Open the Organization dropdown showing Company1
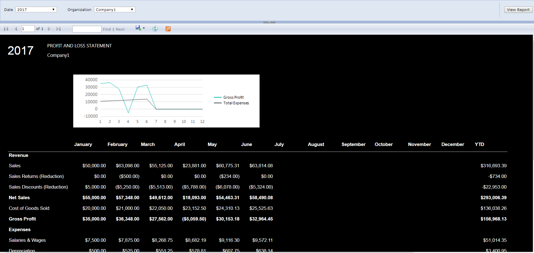 click(x=115, y=10)
